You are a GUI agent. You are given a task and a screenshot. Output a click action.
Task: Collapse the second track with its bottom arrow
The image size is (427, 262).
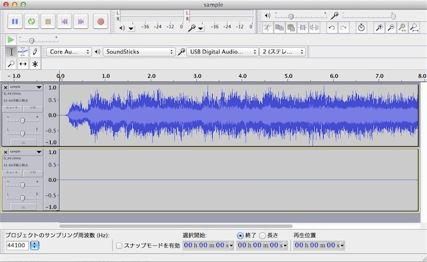(23, 207)
